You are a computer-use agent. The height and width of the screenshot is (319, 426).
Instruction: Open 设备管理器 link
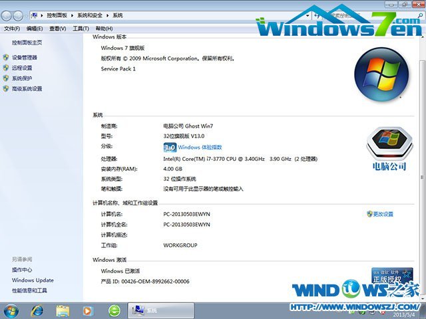(x=25, y=58)
